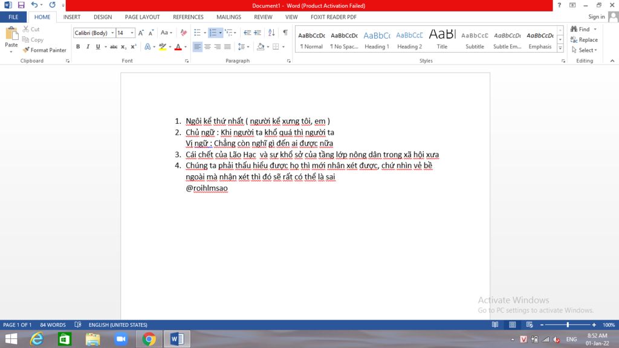Toggle bold formatting
Screen dimensions: 619x348
[78, 47]
